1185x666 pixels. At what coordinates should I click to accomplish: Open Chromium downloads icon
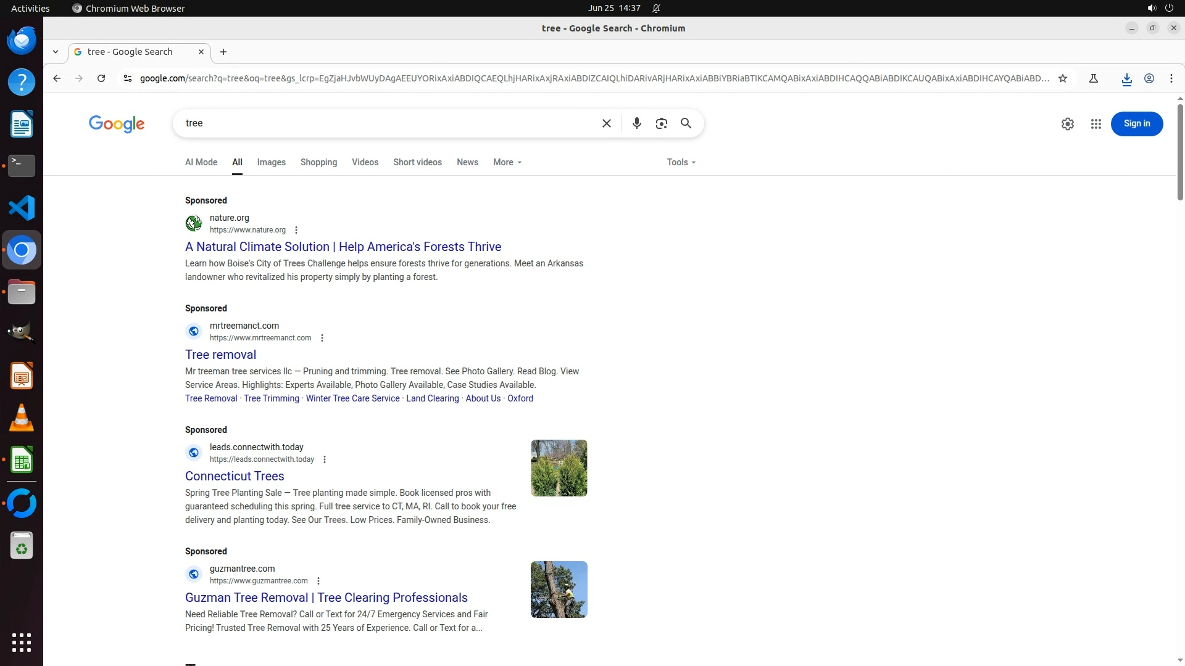click(x=1126, y=79)
